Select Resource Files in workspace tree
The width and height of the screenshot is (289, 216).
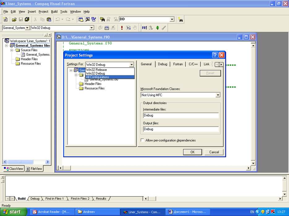pyautogui.click(x=31, y=63)
